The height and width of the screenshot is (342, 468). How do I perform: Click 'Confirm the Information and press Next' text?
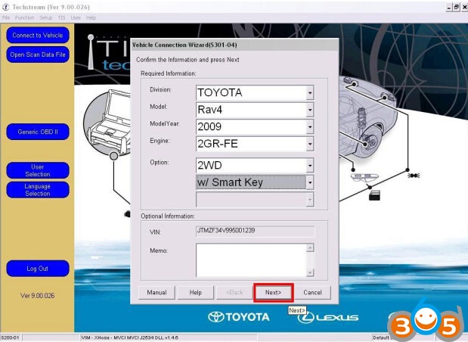(188, 60)
